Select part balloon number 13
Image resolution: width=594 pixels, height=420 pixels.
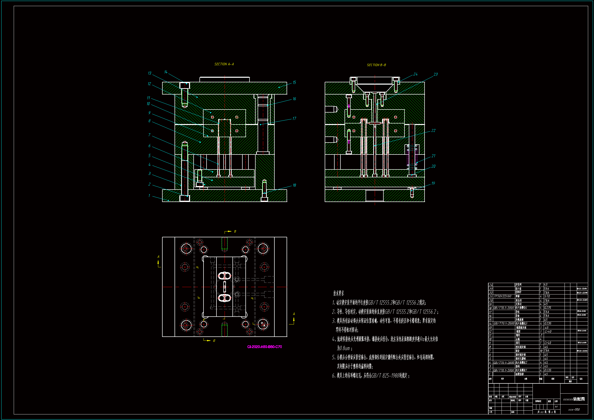(x=150, y=73)
